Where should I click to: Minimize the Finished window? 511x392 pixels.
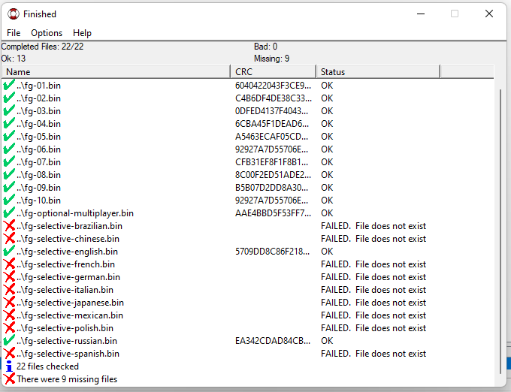421,14
